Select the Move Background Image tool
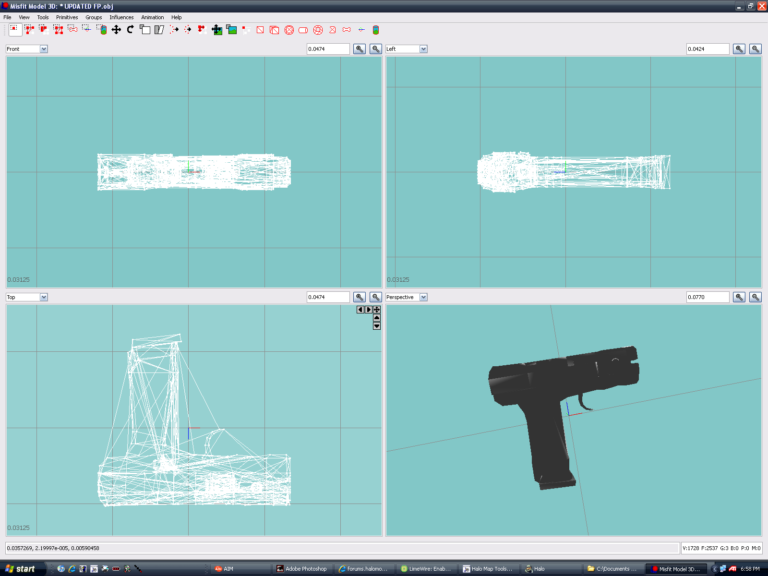Screen dimensions: 768x576 (x=217, y=30)
